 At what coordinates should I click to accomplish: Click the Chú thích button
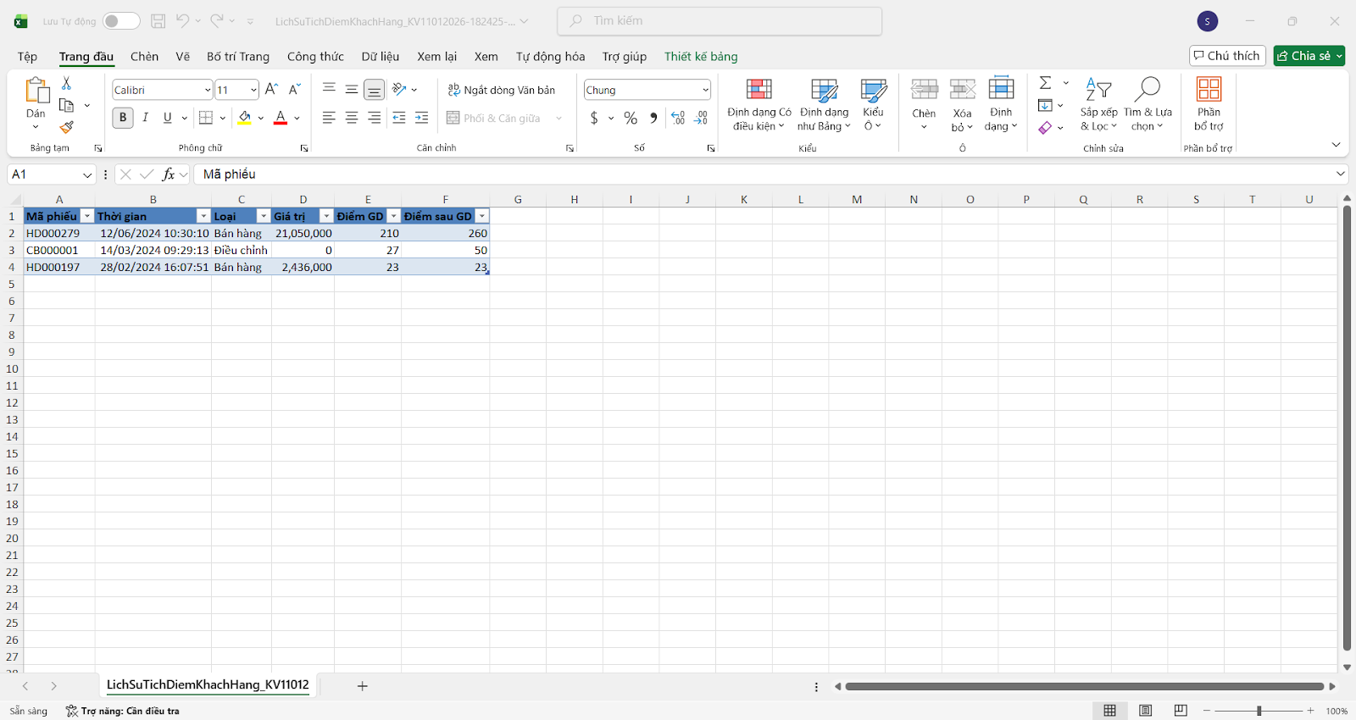tap(1227, 56)
